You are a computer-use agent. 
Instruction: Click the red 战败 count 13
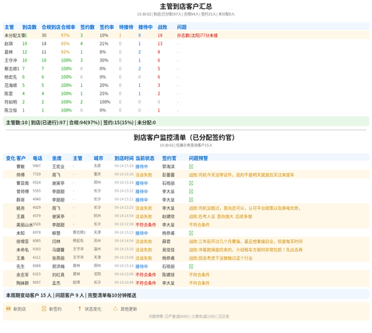(x=160, y=44)
